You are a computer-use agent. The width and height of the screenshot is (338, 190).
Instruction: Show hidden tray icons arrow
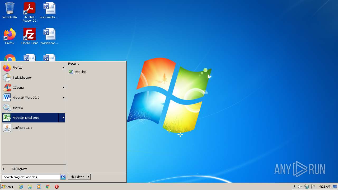[295, 187]
